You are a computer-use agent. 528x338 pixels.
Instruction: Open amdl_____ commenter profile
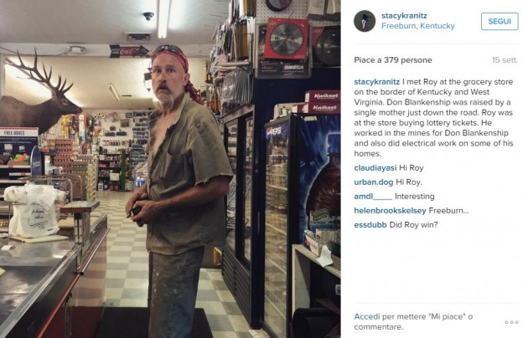click(x=373, y=197)
